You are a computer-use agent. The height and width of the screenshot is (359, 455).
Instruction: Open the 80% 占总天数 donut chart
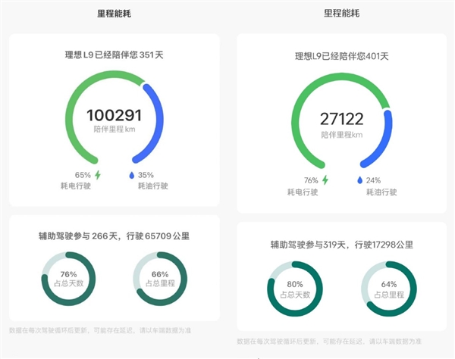tap(297, 288)
